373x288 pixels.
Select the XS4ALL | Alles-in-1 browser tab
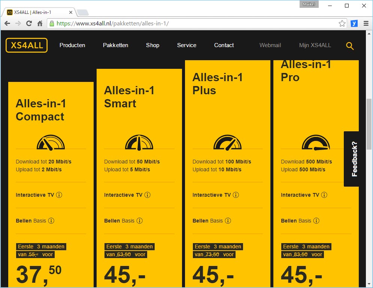(x=39, y=12)
